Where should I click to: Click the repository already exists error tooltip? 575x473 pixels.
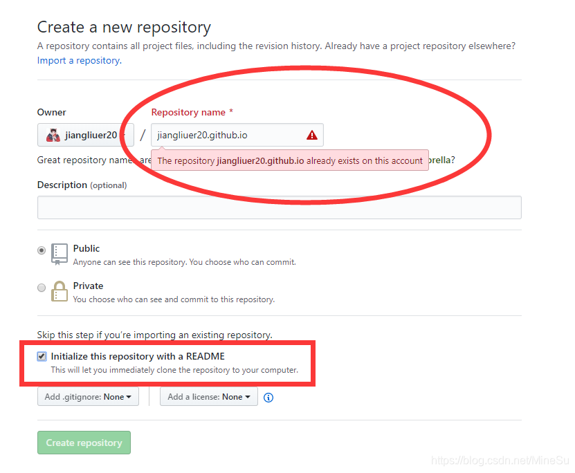pyautogui.click(x=291, y=160)
